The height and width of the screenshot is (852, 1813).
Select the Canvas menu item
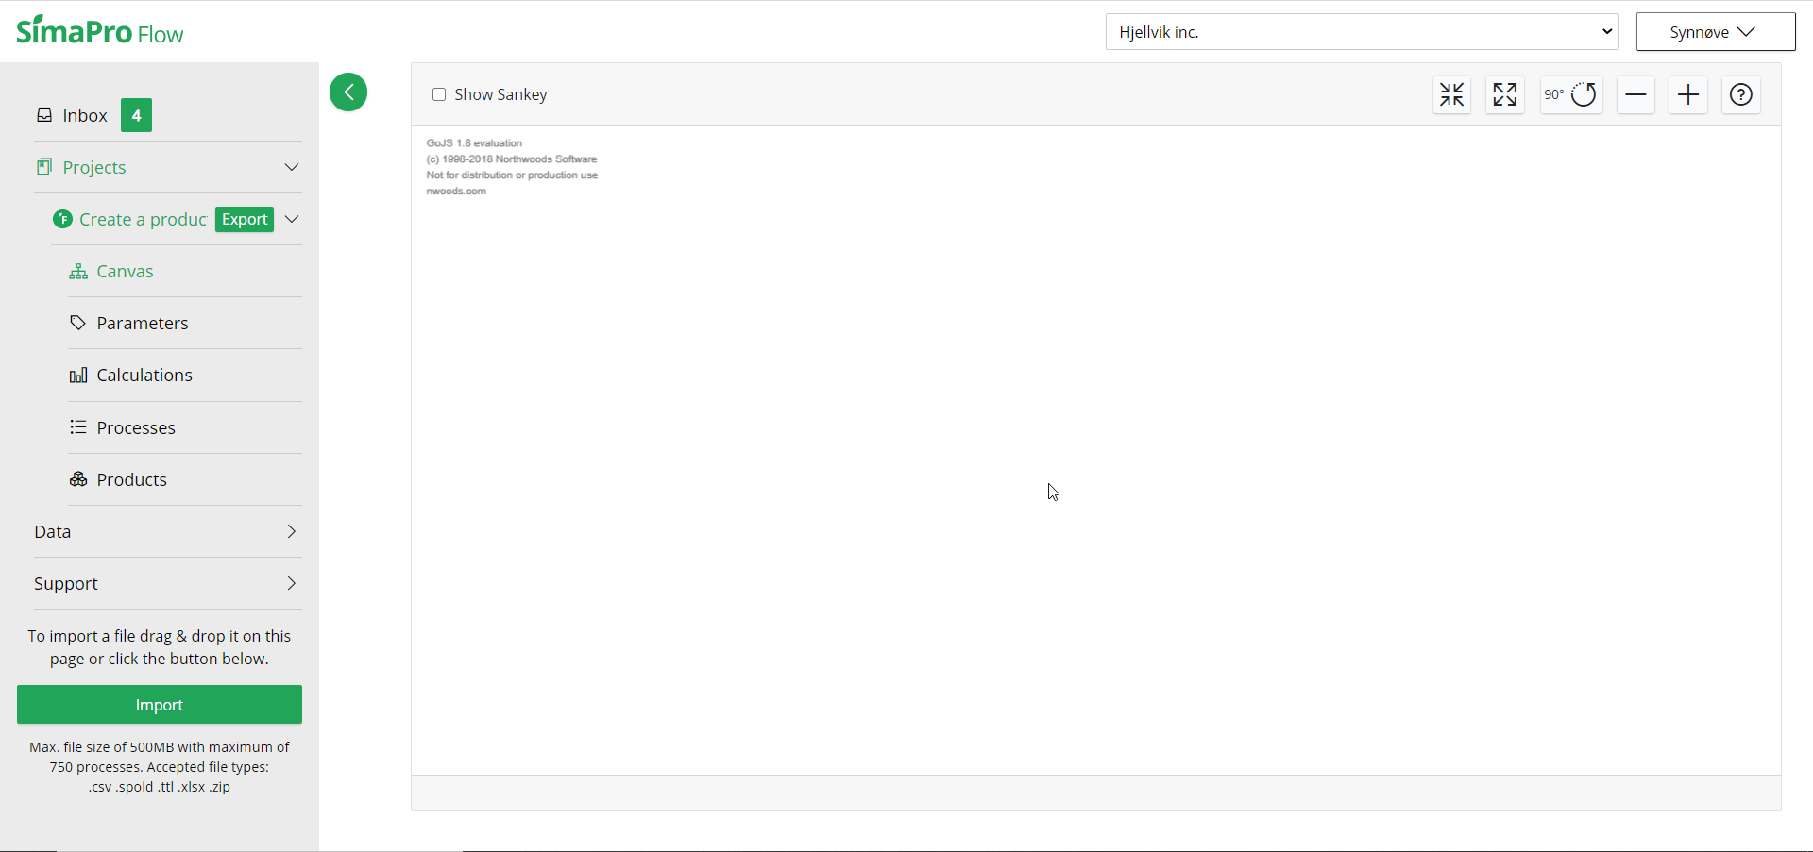pyautogui.click(x=125, y=272)
